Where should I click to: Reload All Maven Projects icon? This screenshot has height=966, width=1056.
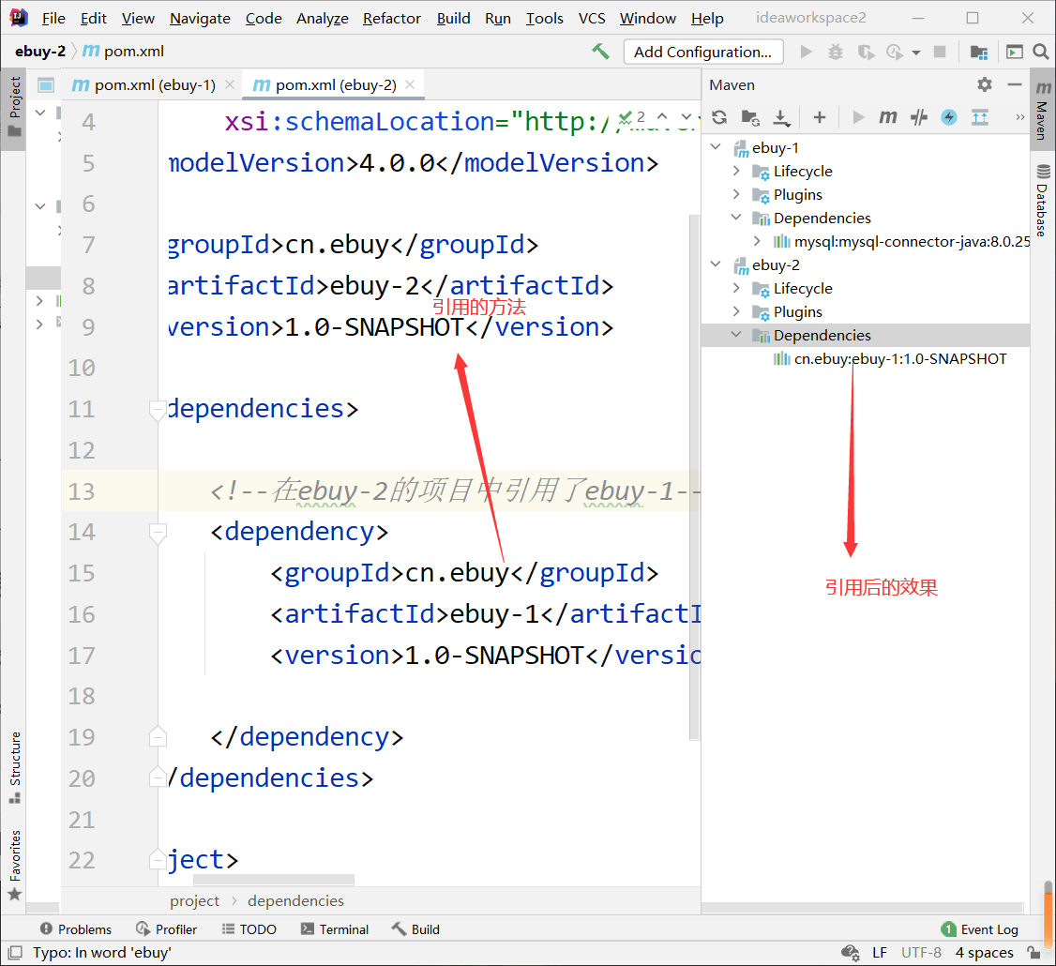[719, 118]
